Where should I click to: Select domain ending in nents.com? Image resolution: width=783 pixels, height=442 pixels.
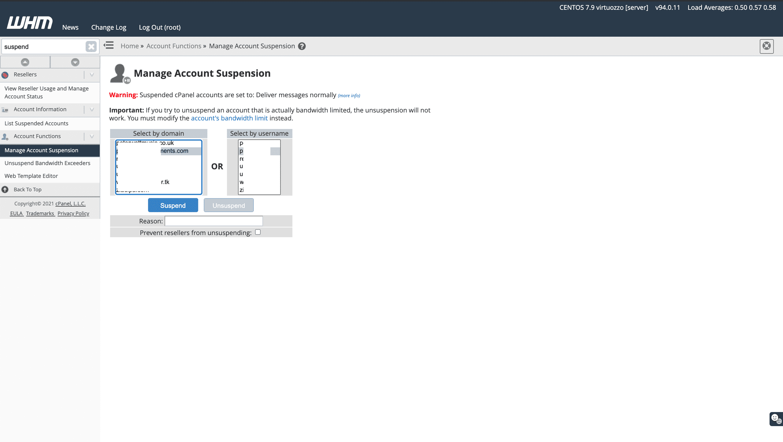(159, 151)
